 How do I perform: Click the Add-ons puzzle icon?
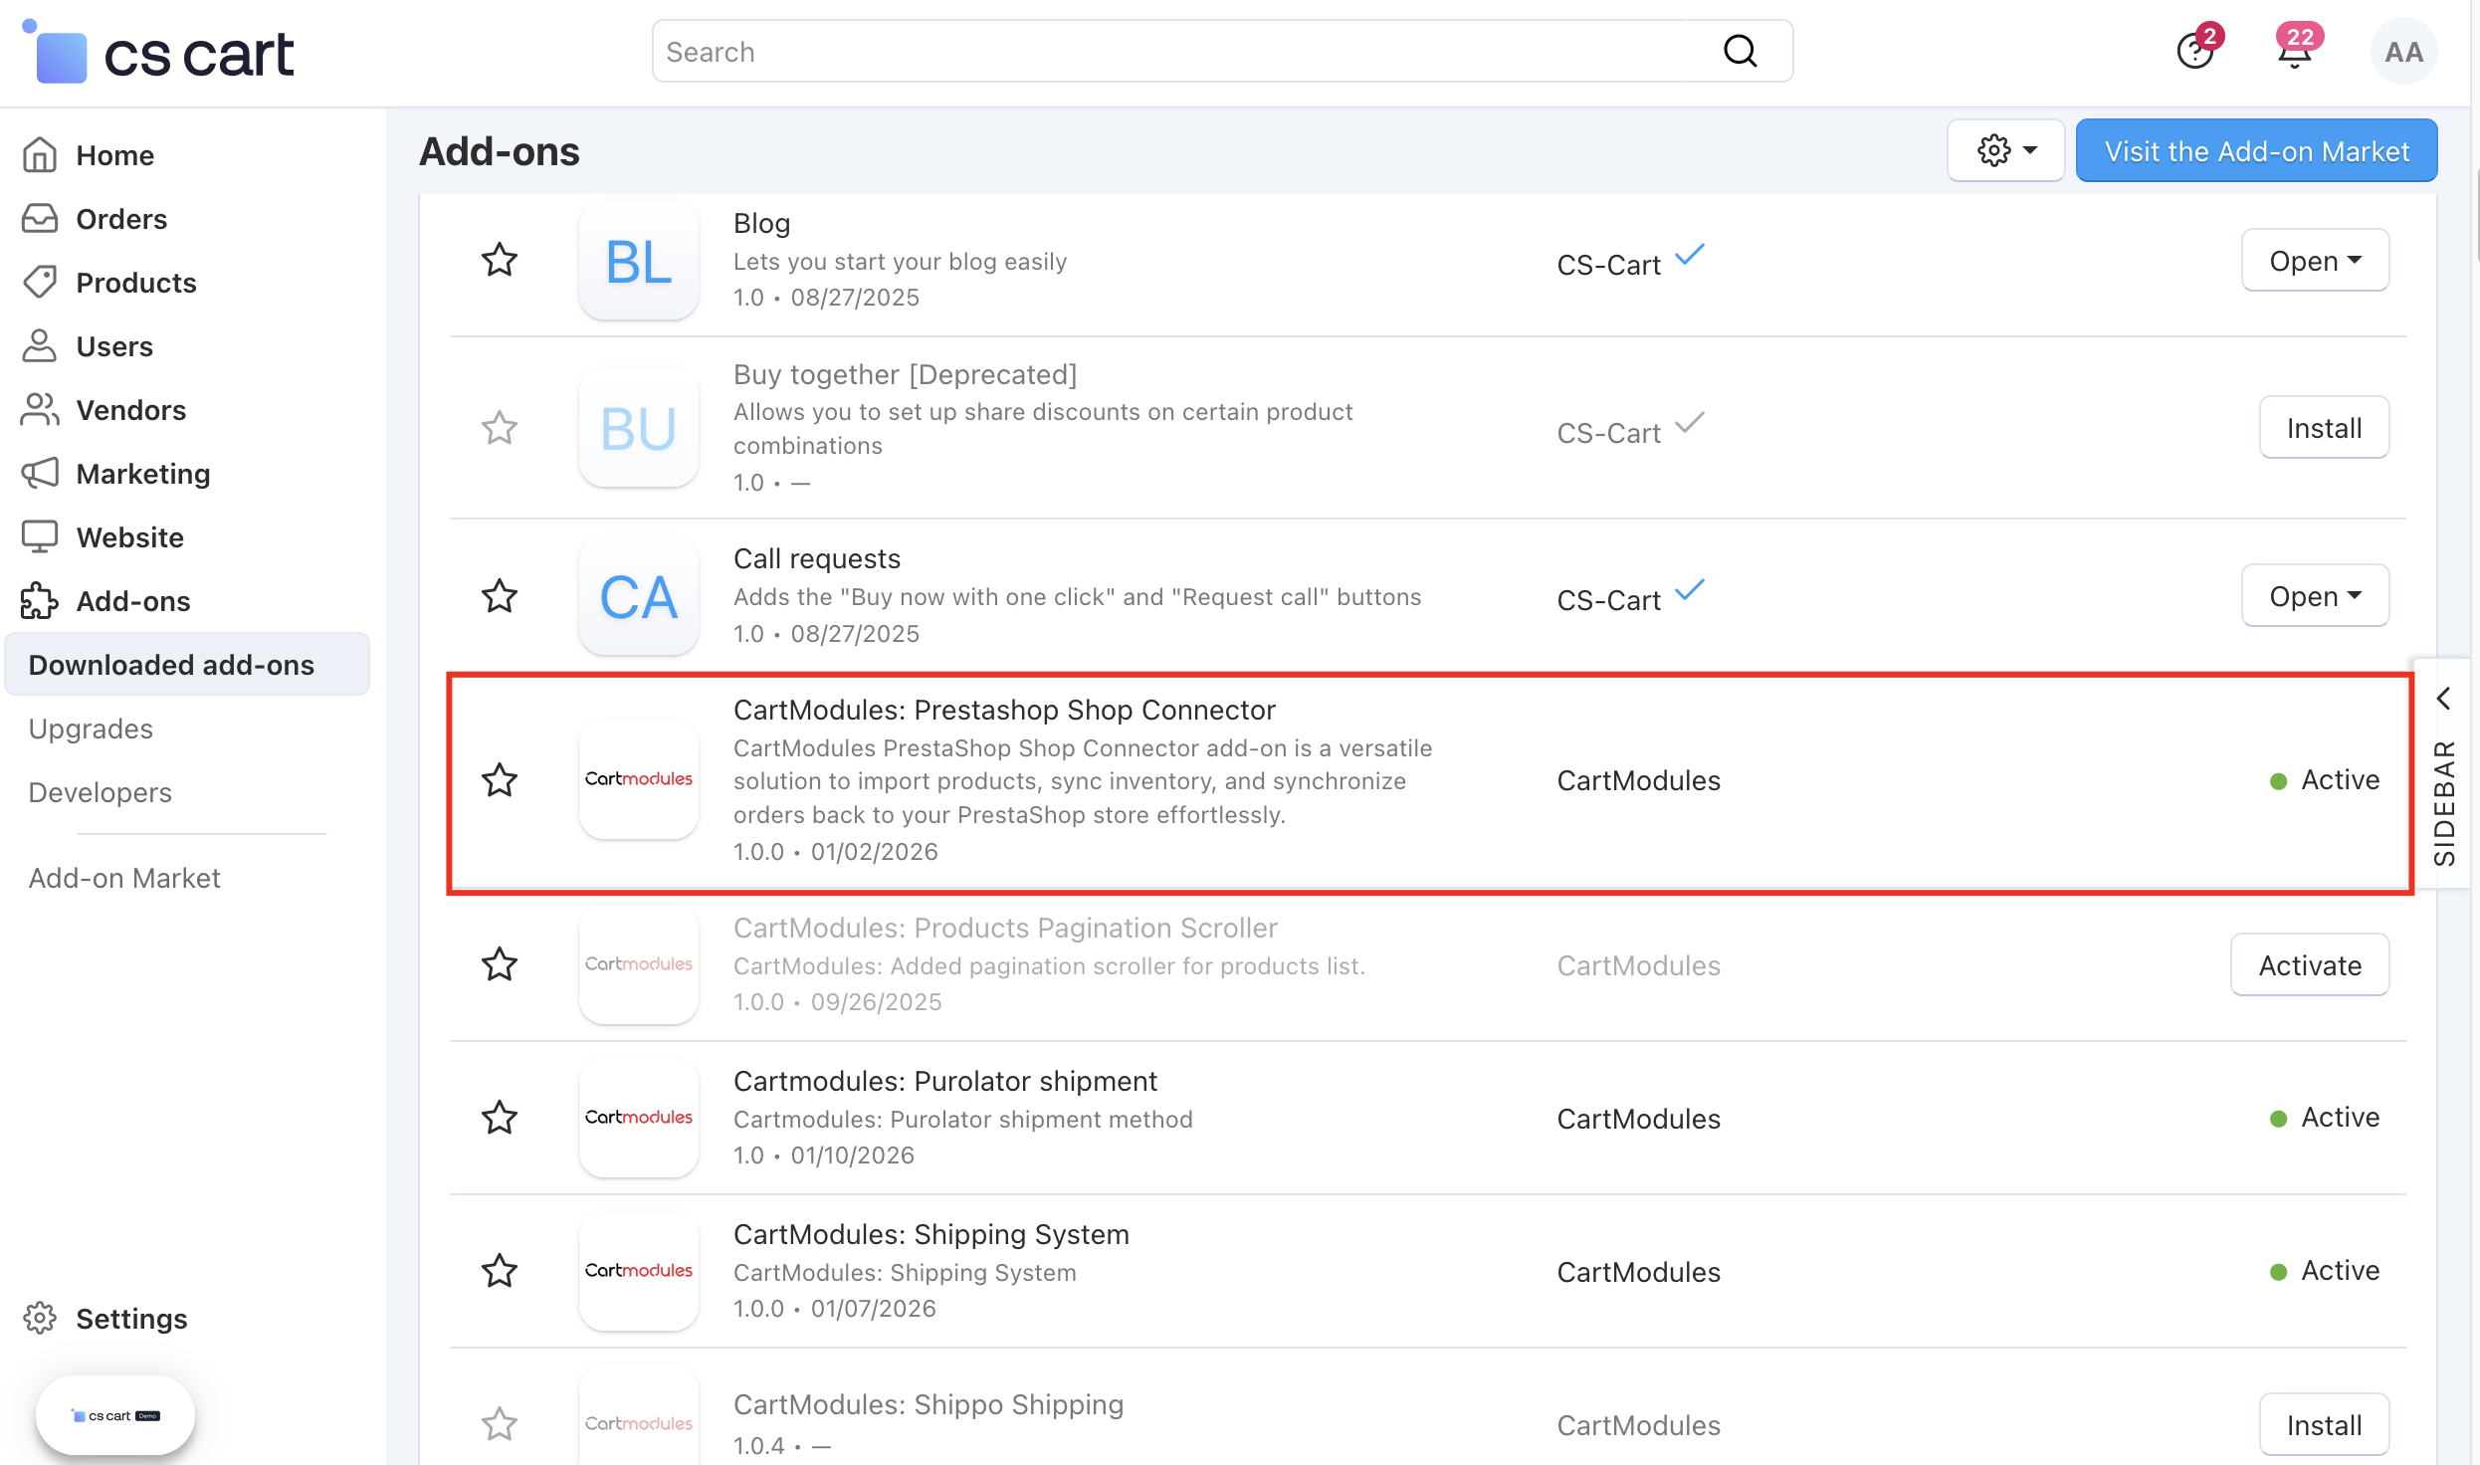tap(40, 601)
